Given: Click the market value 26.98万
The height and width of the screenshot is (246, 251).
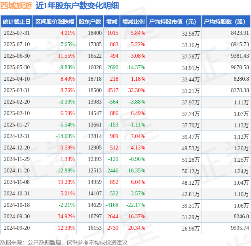Looking at the screenshot, I should click(191, 229).
